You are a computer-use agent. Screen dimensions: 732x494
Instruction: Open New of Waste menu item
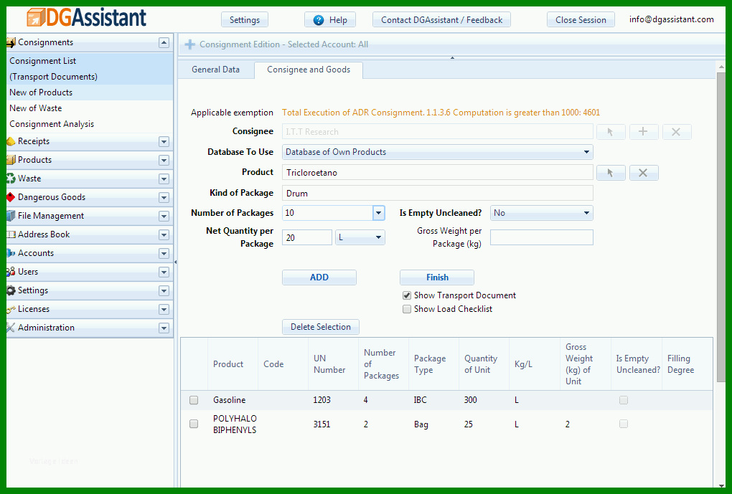click(90, 108)
